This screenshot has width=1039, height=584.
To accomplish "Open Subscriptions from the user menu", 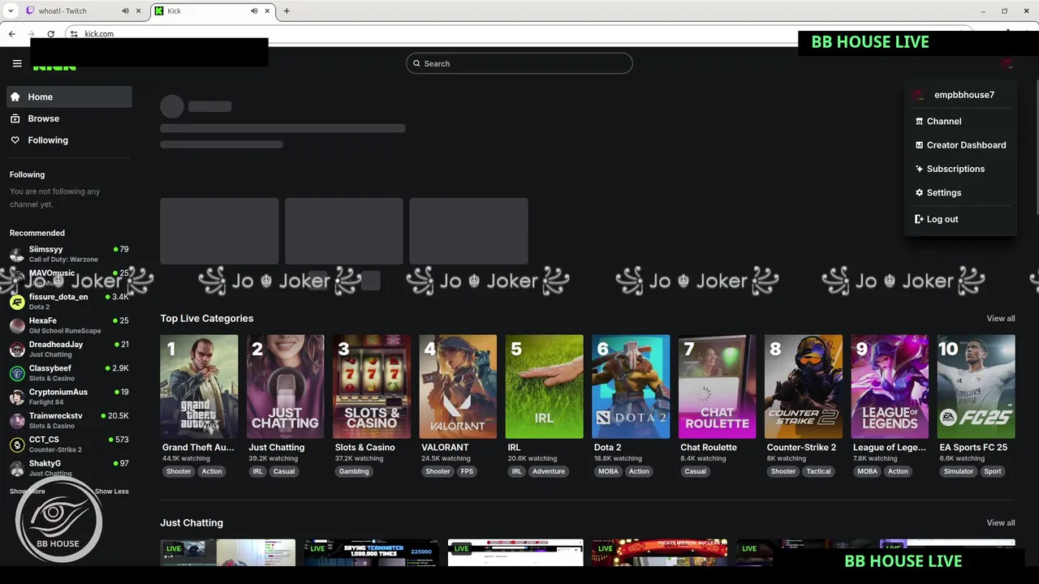I will click(x=960, y=169).
